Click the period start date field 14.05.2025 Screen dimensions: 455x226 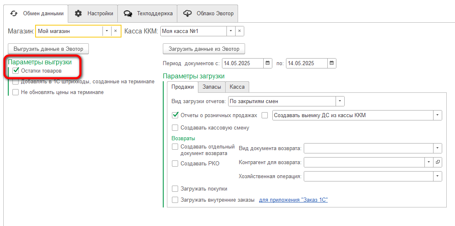pyautogui.click(x=243, y=63)
